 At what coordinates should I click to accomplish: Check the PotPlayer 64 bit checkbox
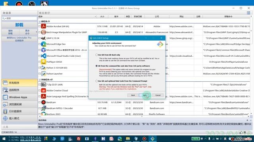[40, 62]
